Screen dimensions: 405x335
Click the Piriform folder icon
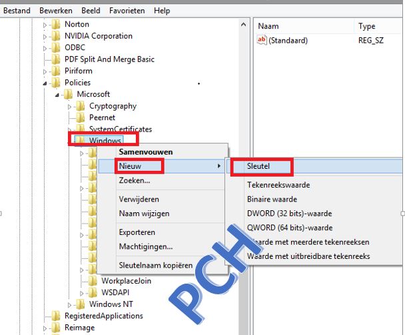pyautogui.click(x=55, y=71)
